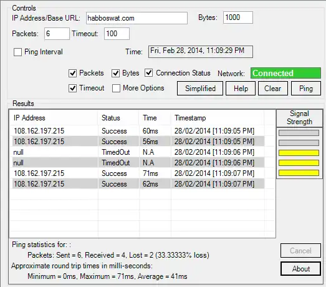Screen dimensions: 326x287
Task: Click the 'Ping statistics for' label
Action: [x=41, y=245]
